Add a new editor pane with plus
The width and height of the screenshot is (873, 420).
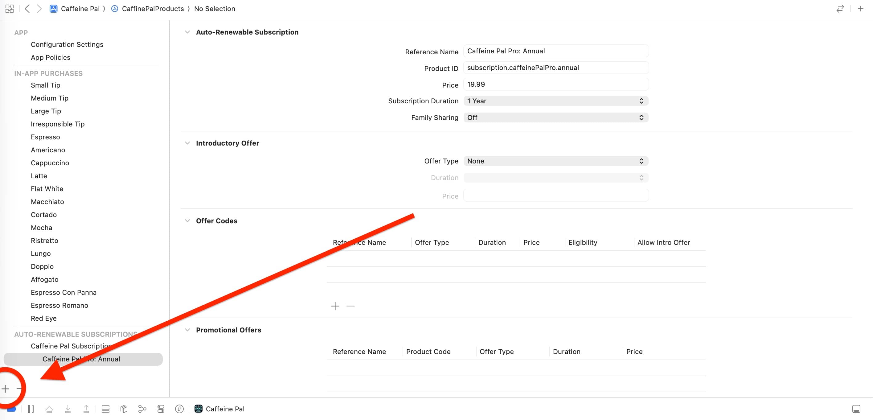[860, 8]
